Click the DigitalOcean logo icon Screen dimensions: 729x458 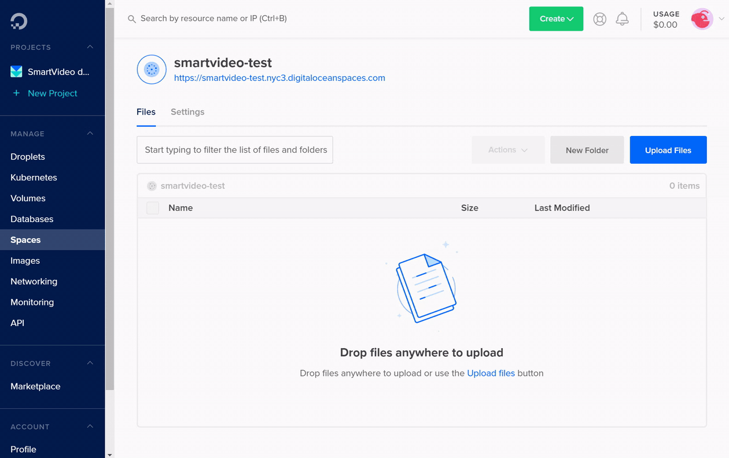point(19,21)
